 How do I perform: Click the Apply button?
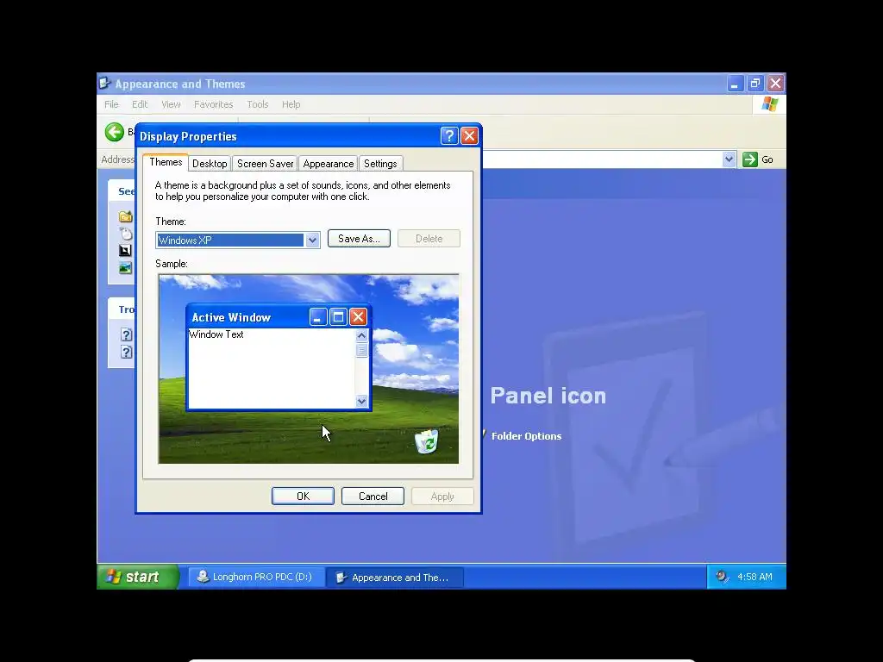coord(442,496)
